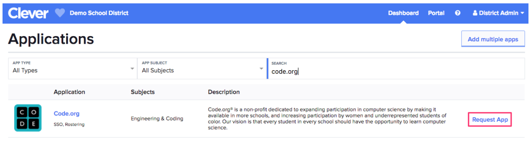This screenshot has height=154, width=531.
Task: Click the Subjects column header
Action: pyautogui.click(x=143, y=92)
